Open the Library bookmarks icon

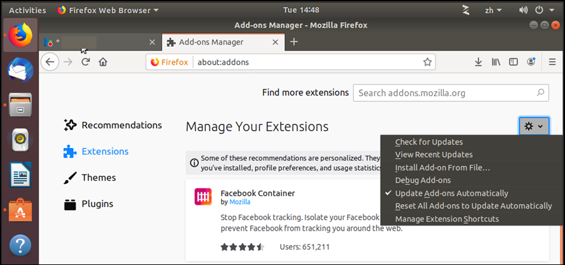tap(496, 62)
